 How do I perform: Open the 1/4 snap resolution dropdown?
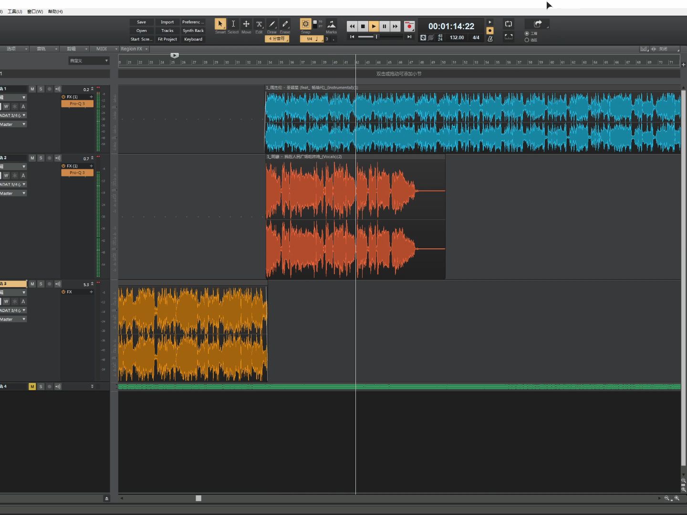pos(312,39)
